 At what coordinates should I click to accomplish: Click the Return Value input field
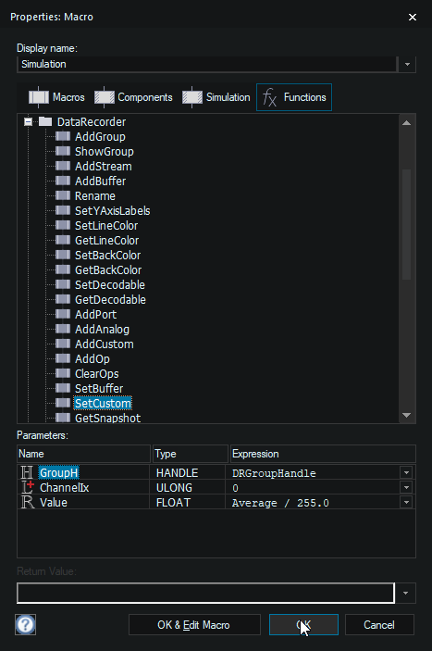[205, 593]
